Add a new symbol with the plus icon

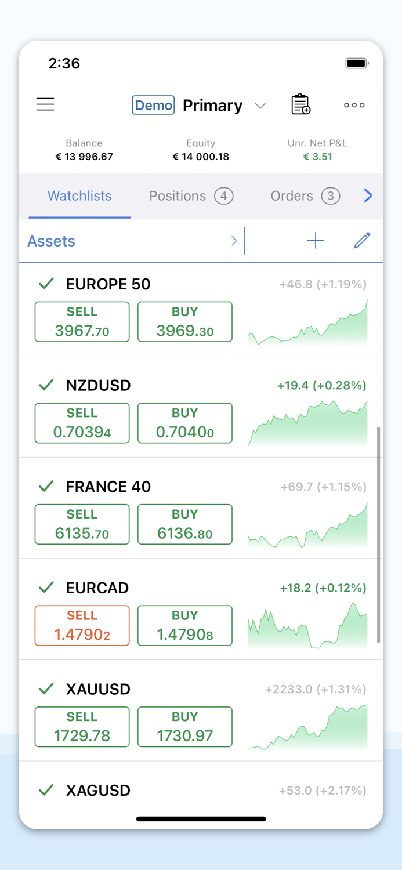[315, 240]
